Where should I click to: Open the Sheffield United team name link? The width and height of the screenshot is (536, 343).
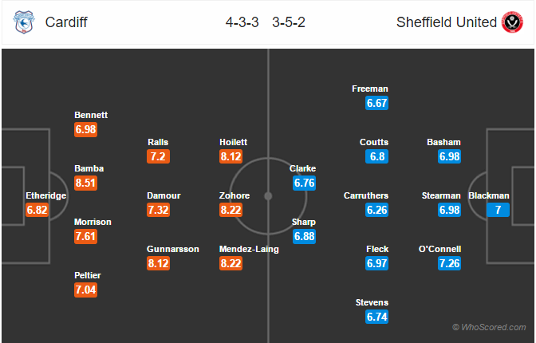447,22
